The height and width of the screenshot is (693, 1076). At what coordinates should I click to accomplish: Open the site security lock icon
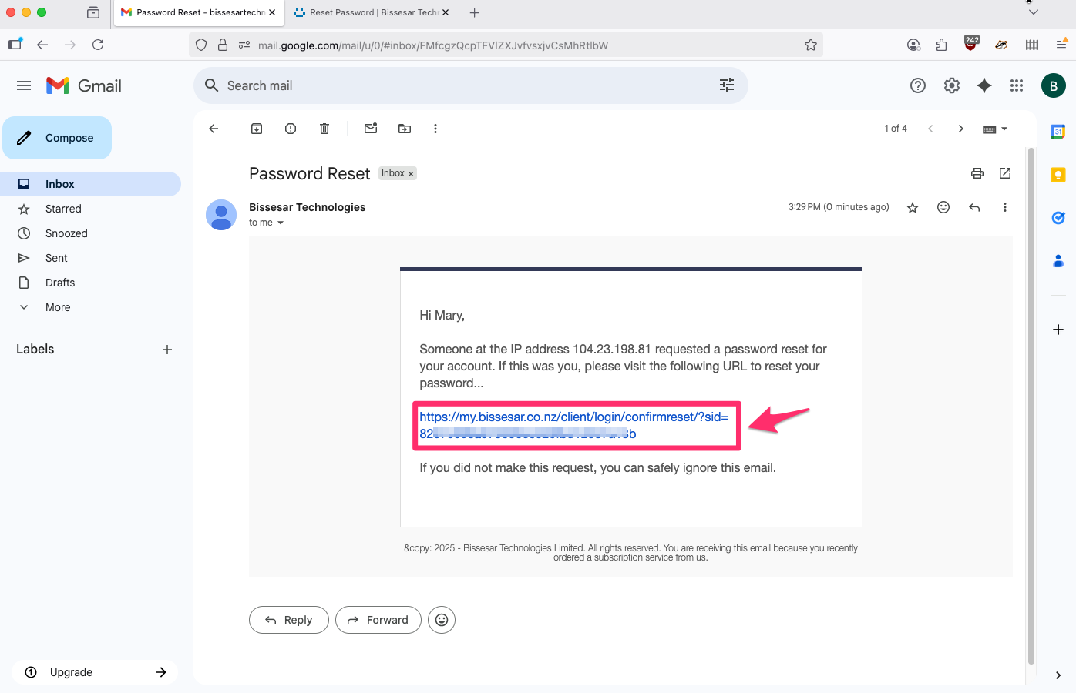point(223,45)
